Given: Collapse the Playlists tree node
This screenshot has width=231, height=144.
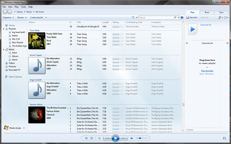Looking at the screenshot, I should click(x=3, y=29).
